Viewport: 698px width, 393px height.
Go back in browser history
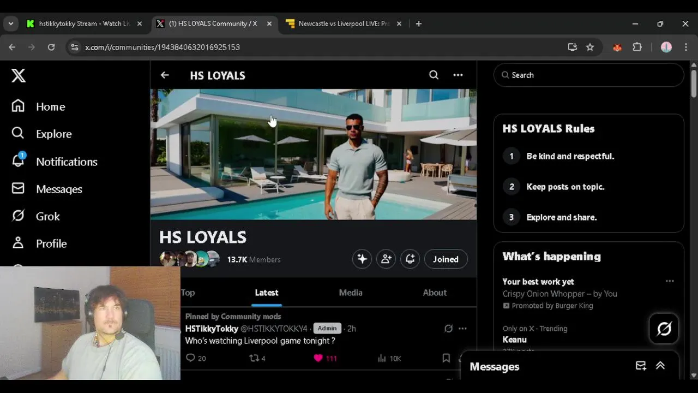click(12, 47)
